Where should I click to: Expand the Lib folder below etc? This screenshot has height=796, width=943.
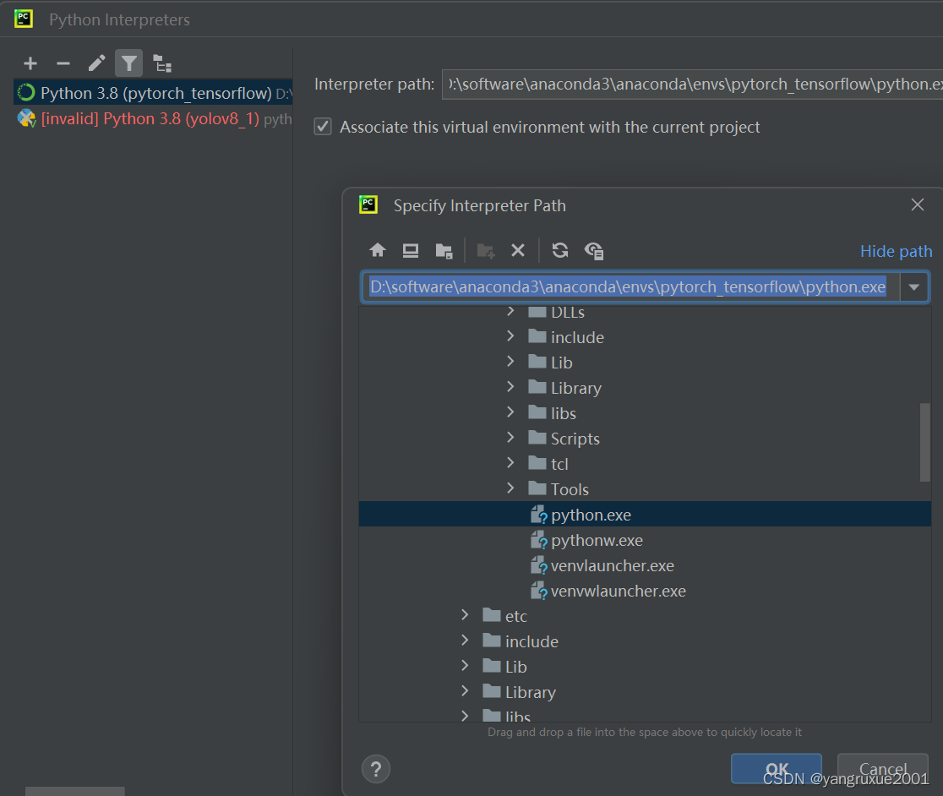(x=465, y=666)
